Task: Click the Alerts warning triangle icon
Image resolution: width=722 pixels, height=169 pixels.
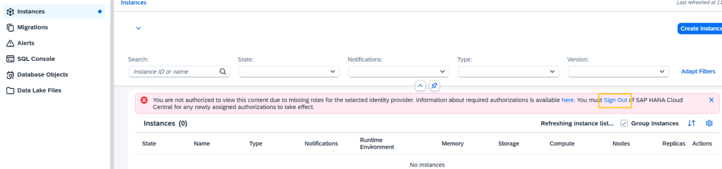Action: pos(10,43)
